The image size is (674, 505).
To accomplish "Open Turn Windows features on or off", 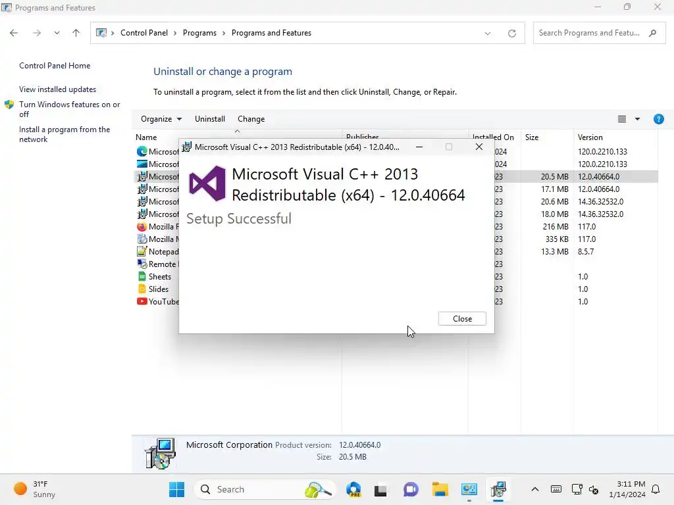I will (69, 109).
